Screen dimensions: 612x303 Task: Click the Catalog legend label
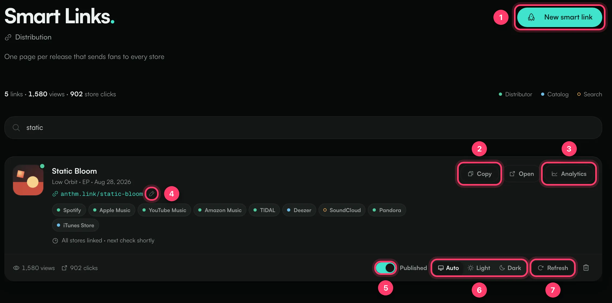point(558,94)
